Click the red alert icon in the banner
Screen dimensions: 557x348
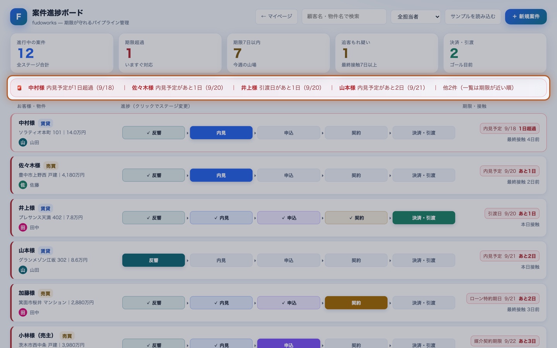coord(19,88)
